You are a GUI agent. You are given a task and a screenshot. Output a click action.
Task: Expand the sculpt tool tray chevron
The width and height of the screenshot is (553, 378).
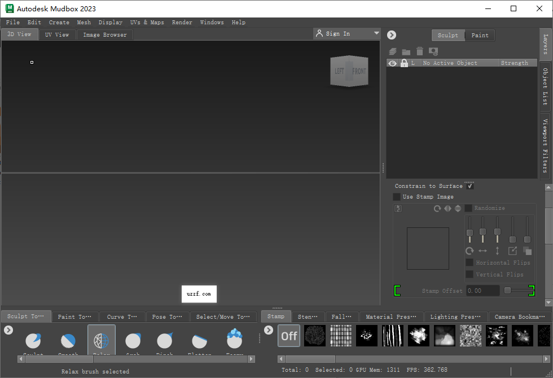[x=8, y=330]
